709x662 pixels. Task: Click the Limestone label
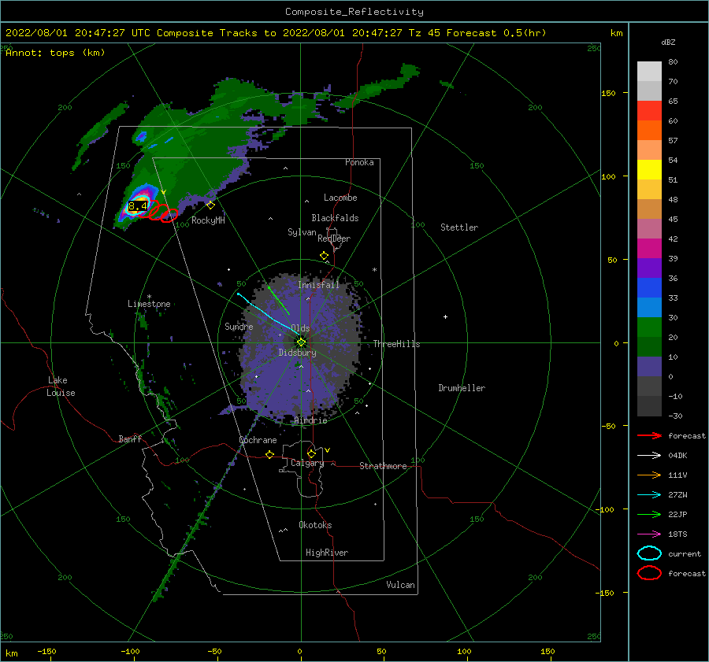149,304
